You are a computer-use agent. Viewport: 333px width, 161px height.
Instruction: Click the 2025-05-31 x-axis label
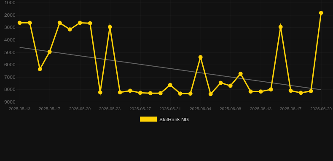pos(170,109)
